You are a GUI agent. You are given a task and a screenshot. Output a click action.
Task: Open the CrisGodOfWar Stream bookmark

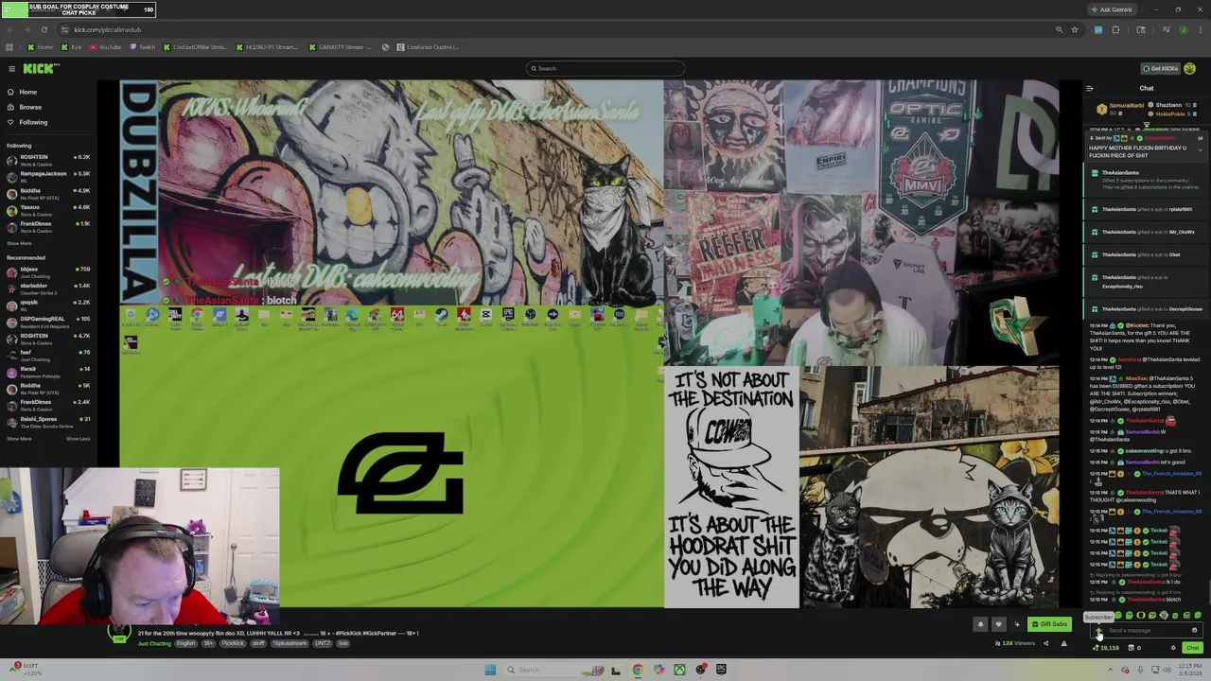196,47
